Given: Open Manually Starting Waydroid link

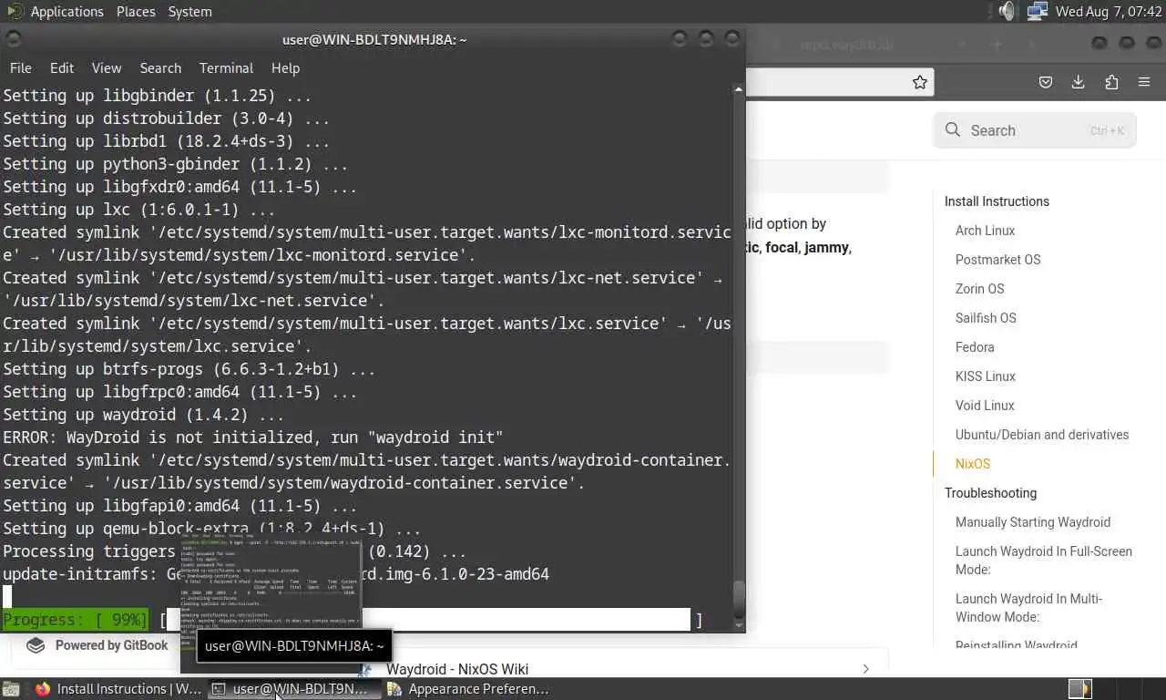Looking at the screenshot, I should pyautogui.click(x=1033, y=522).
